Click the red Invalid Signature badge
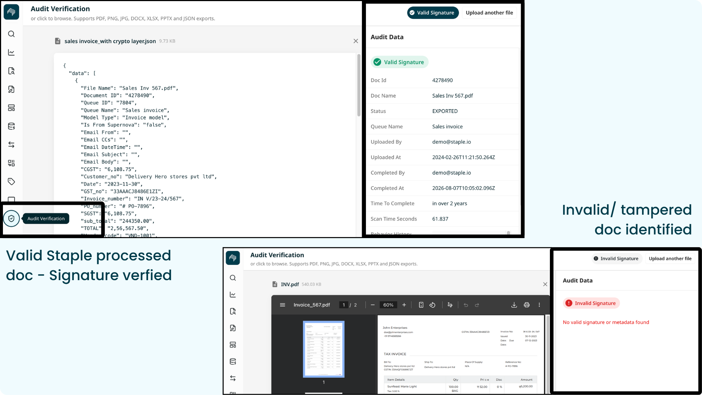Image resolution: width=702 pixels, height=395 pixels. click(591, 303)
